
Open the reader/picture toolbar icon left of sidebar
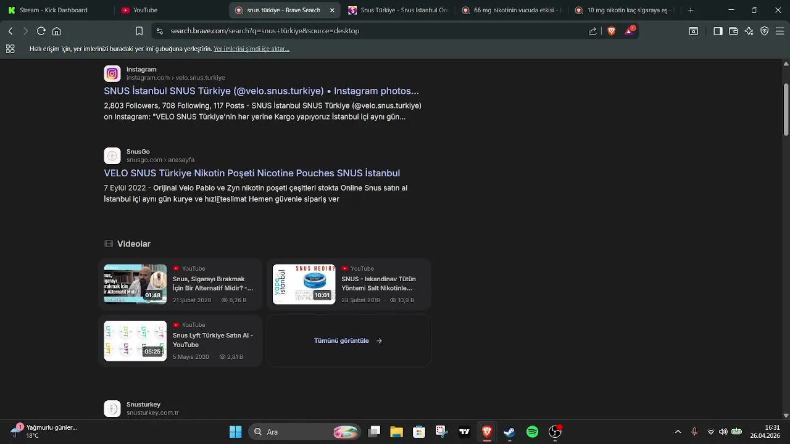pyautogui.click(x=693, y=31)
